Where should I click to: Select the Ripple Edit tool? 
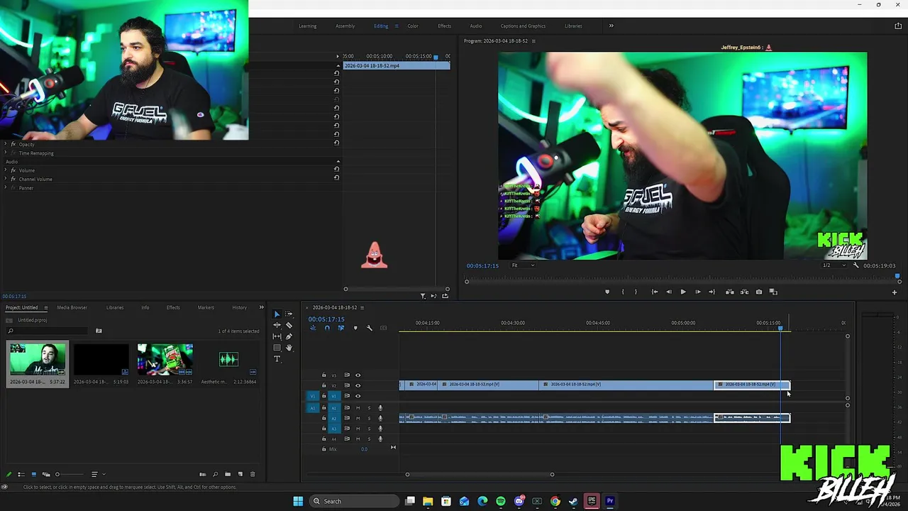(x=277, y=325)
